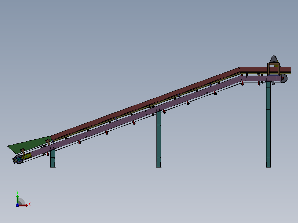Click the maroon horizontal cover at the top
Viewport: 298px width, 223px height.
pyautogui.click(x=254, y=69)
